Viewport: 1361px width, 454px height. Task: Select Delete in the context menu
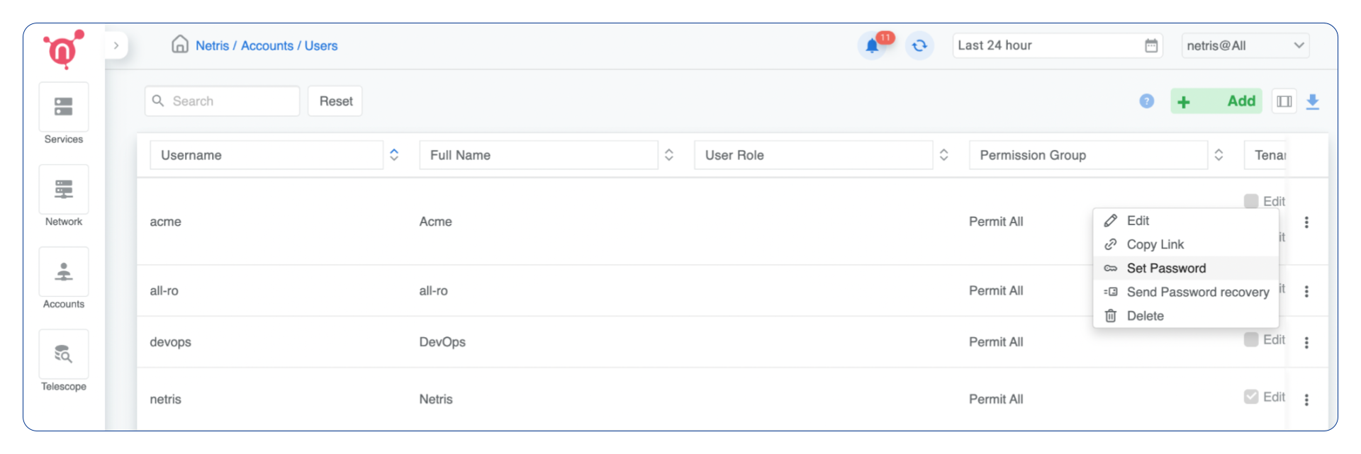coord(1146,315)
